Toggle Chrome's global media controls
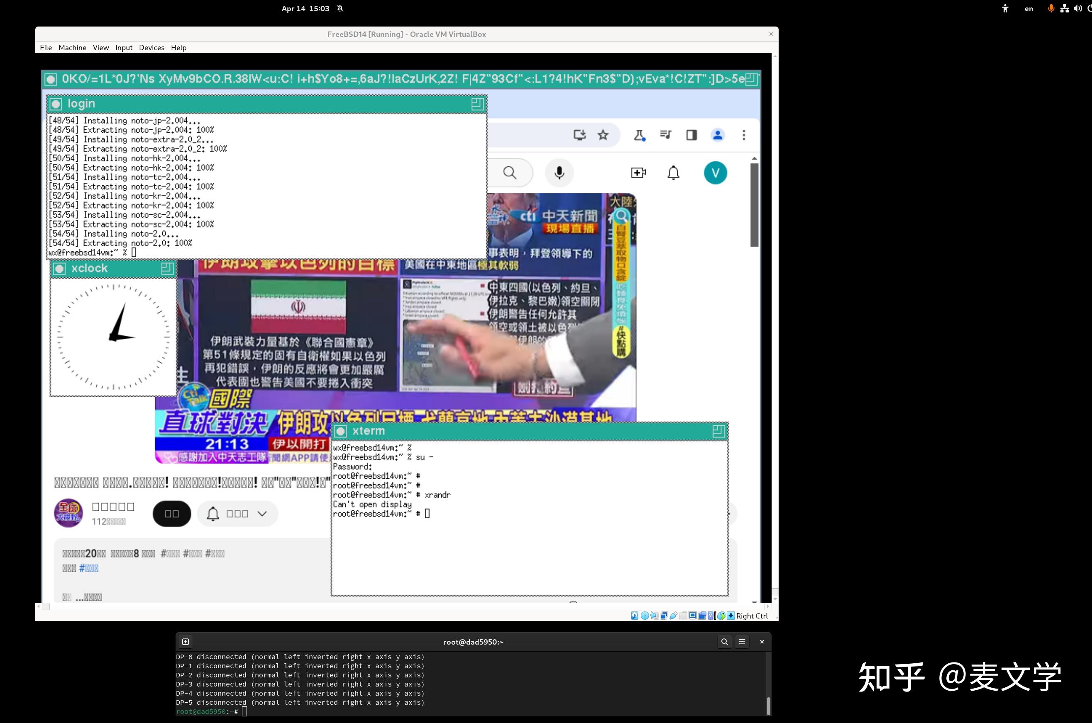Screen dimensions: 1092x723 666,135
